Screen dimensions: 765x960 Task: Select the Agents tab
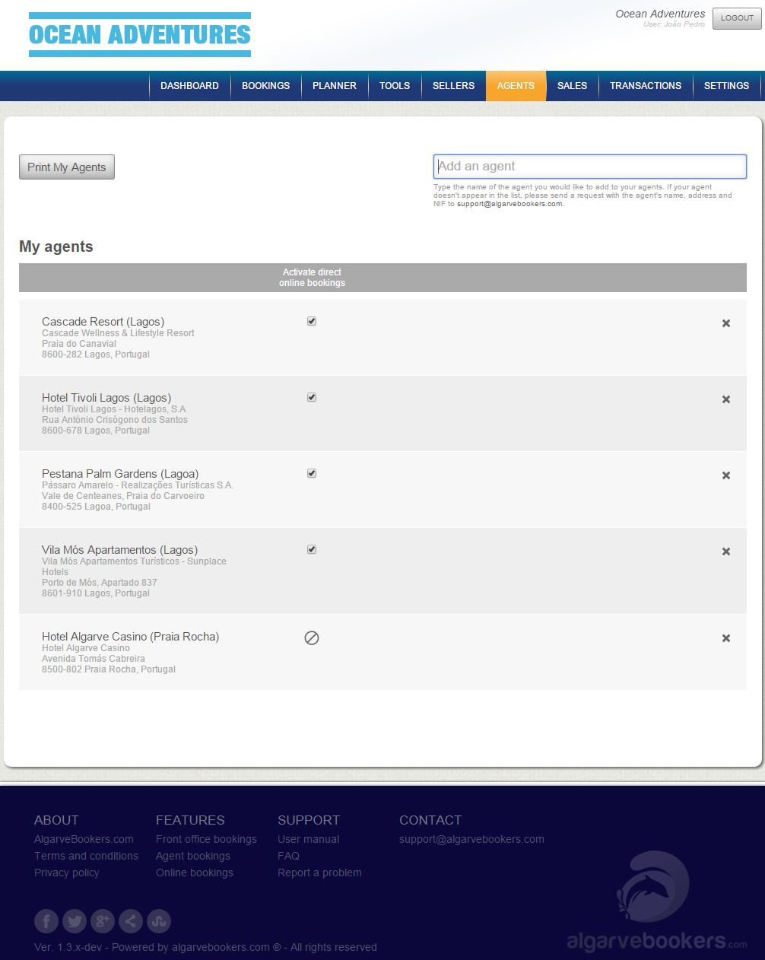point(516,86)
